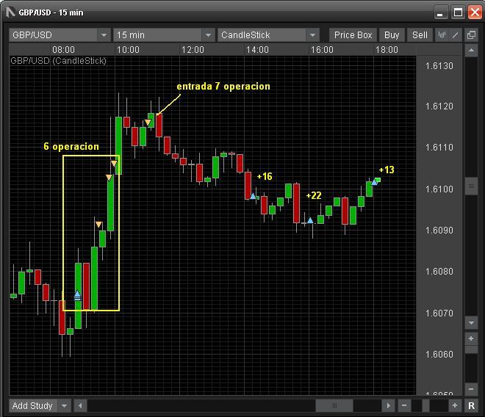485x417 pixels.
Task: Click the horizontal scrollbar thumb
Action: coord(334,405)
